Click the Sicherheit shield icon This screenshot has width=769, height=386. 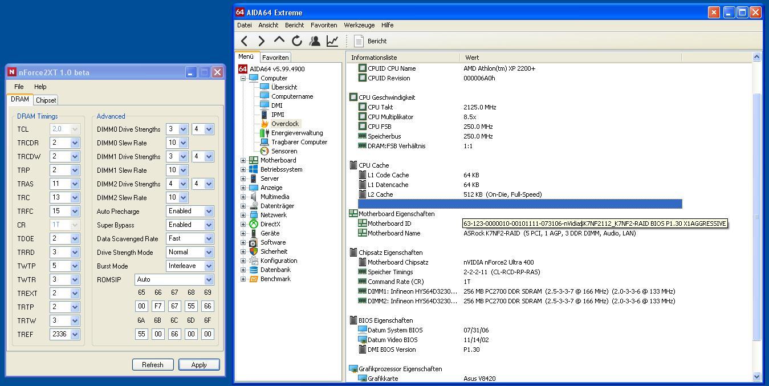click(x=254, y=251)
